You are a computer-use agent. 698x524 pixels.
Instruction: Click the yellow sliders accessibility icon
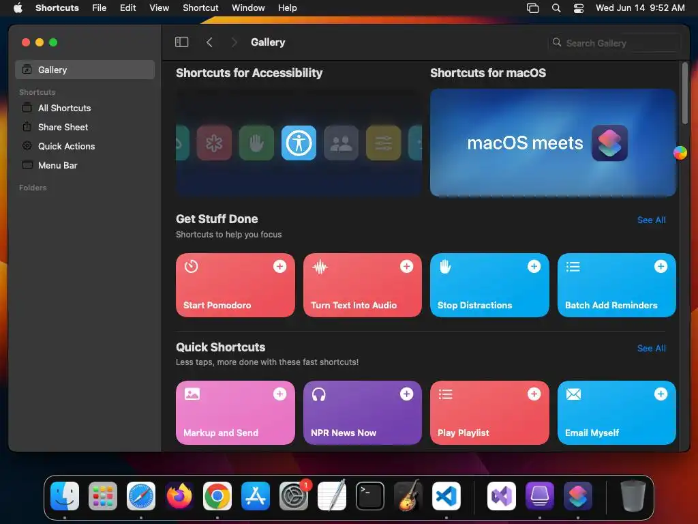click(x=383, y=143)
